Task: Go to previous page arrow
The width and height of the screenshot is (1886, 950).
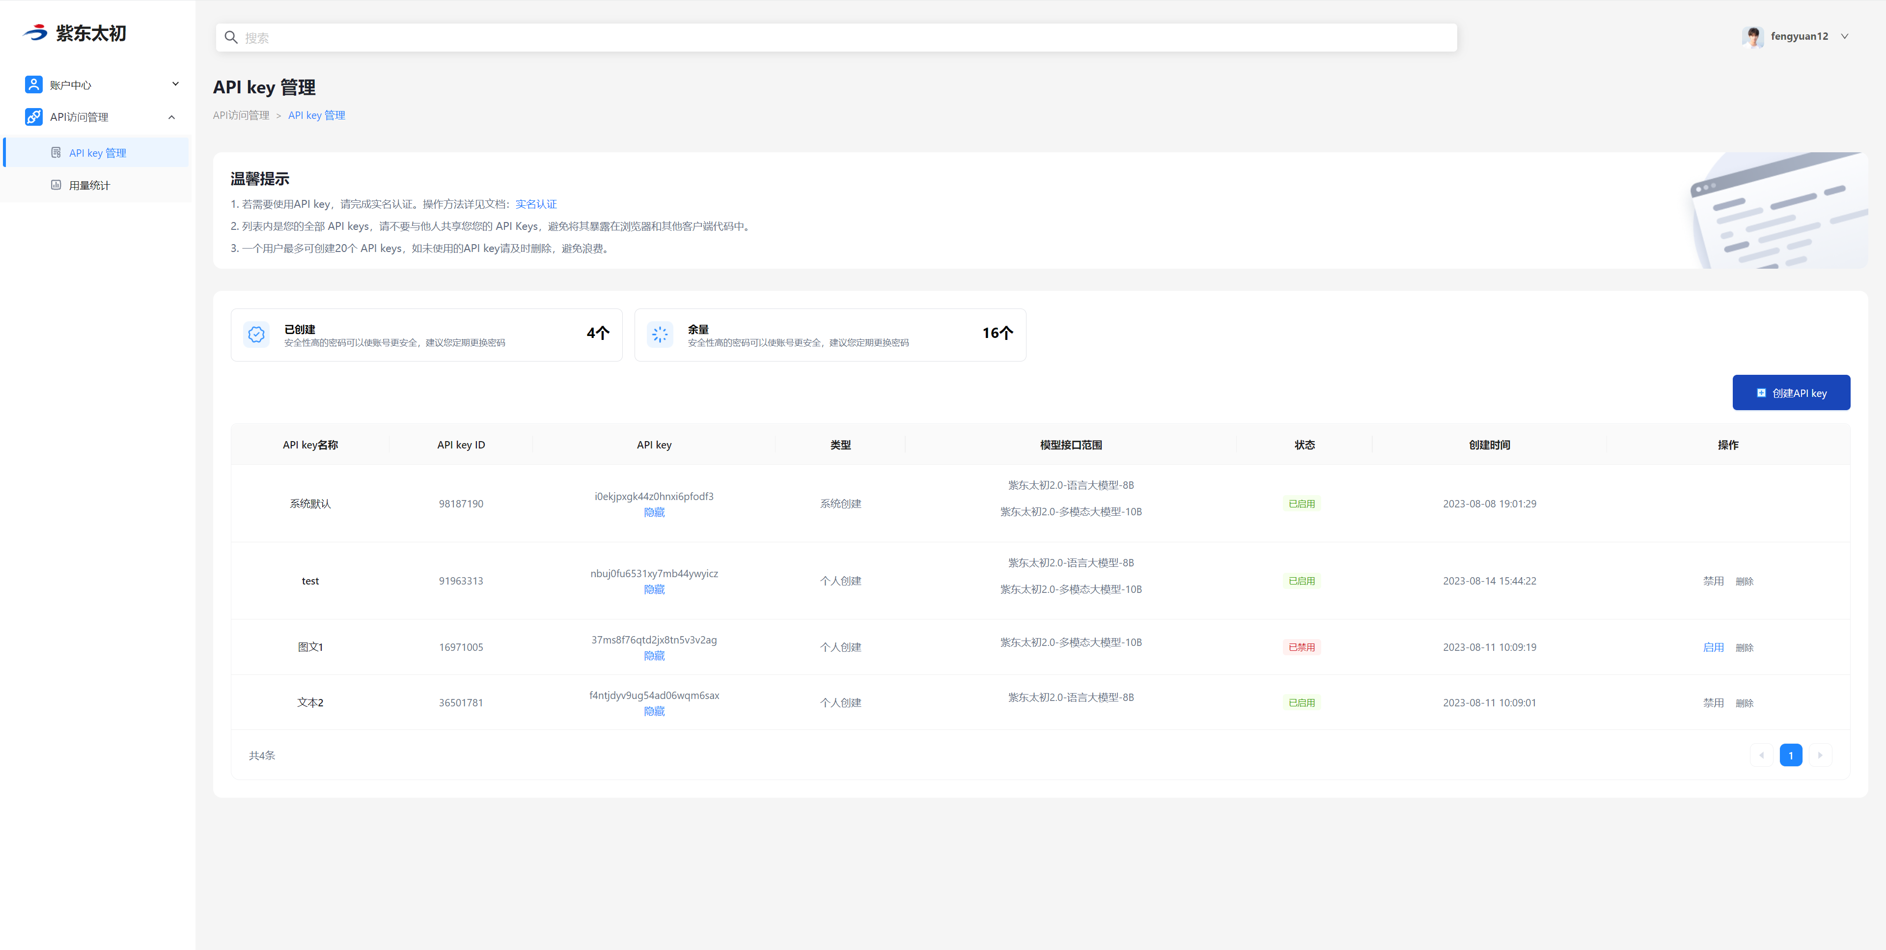Action: pyautogui.click(x=1762, y=755)
